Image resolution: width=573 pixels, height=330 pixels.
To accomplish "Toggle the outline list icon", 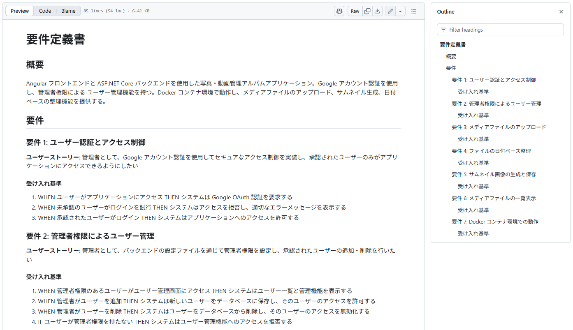I will [413, 11].
